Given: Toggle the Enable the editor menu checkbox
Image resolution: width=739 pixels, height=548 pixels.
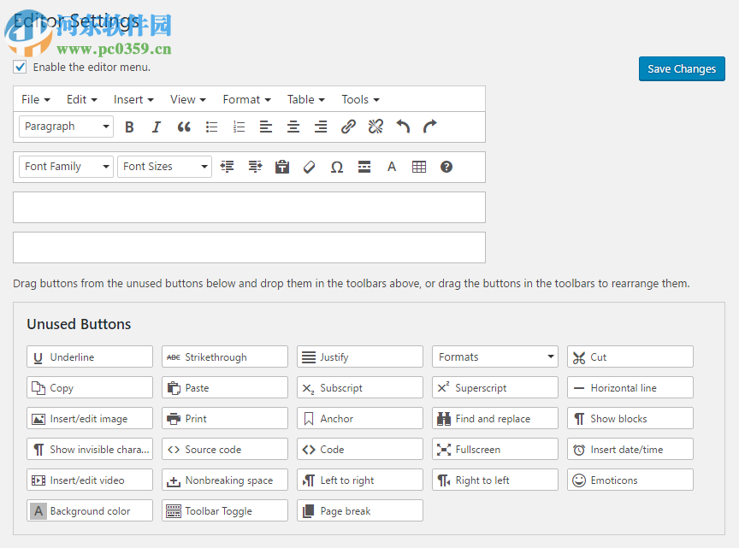Looking at the screenshot, I should point(20,67).
